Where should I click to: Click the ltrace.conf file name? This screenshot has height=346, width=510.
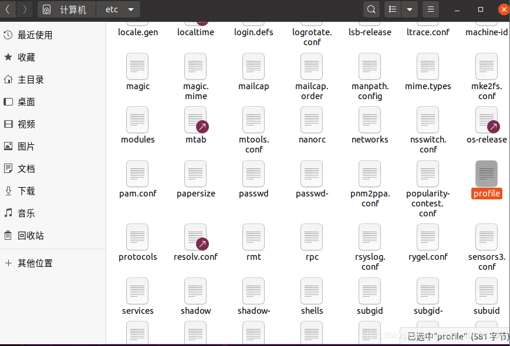pyautogui.click(x=428, y=32)
